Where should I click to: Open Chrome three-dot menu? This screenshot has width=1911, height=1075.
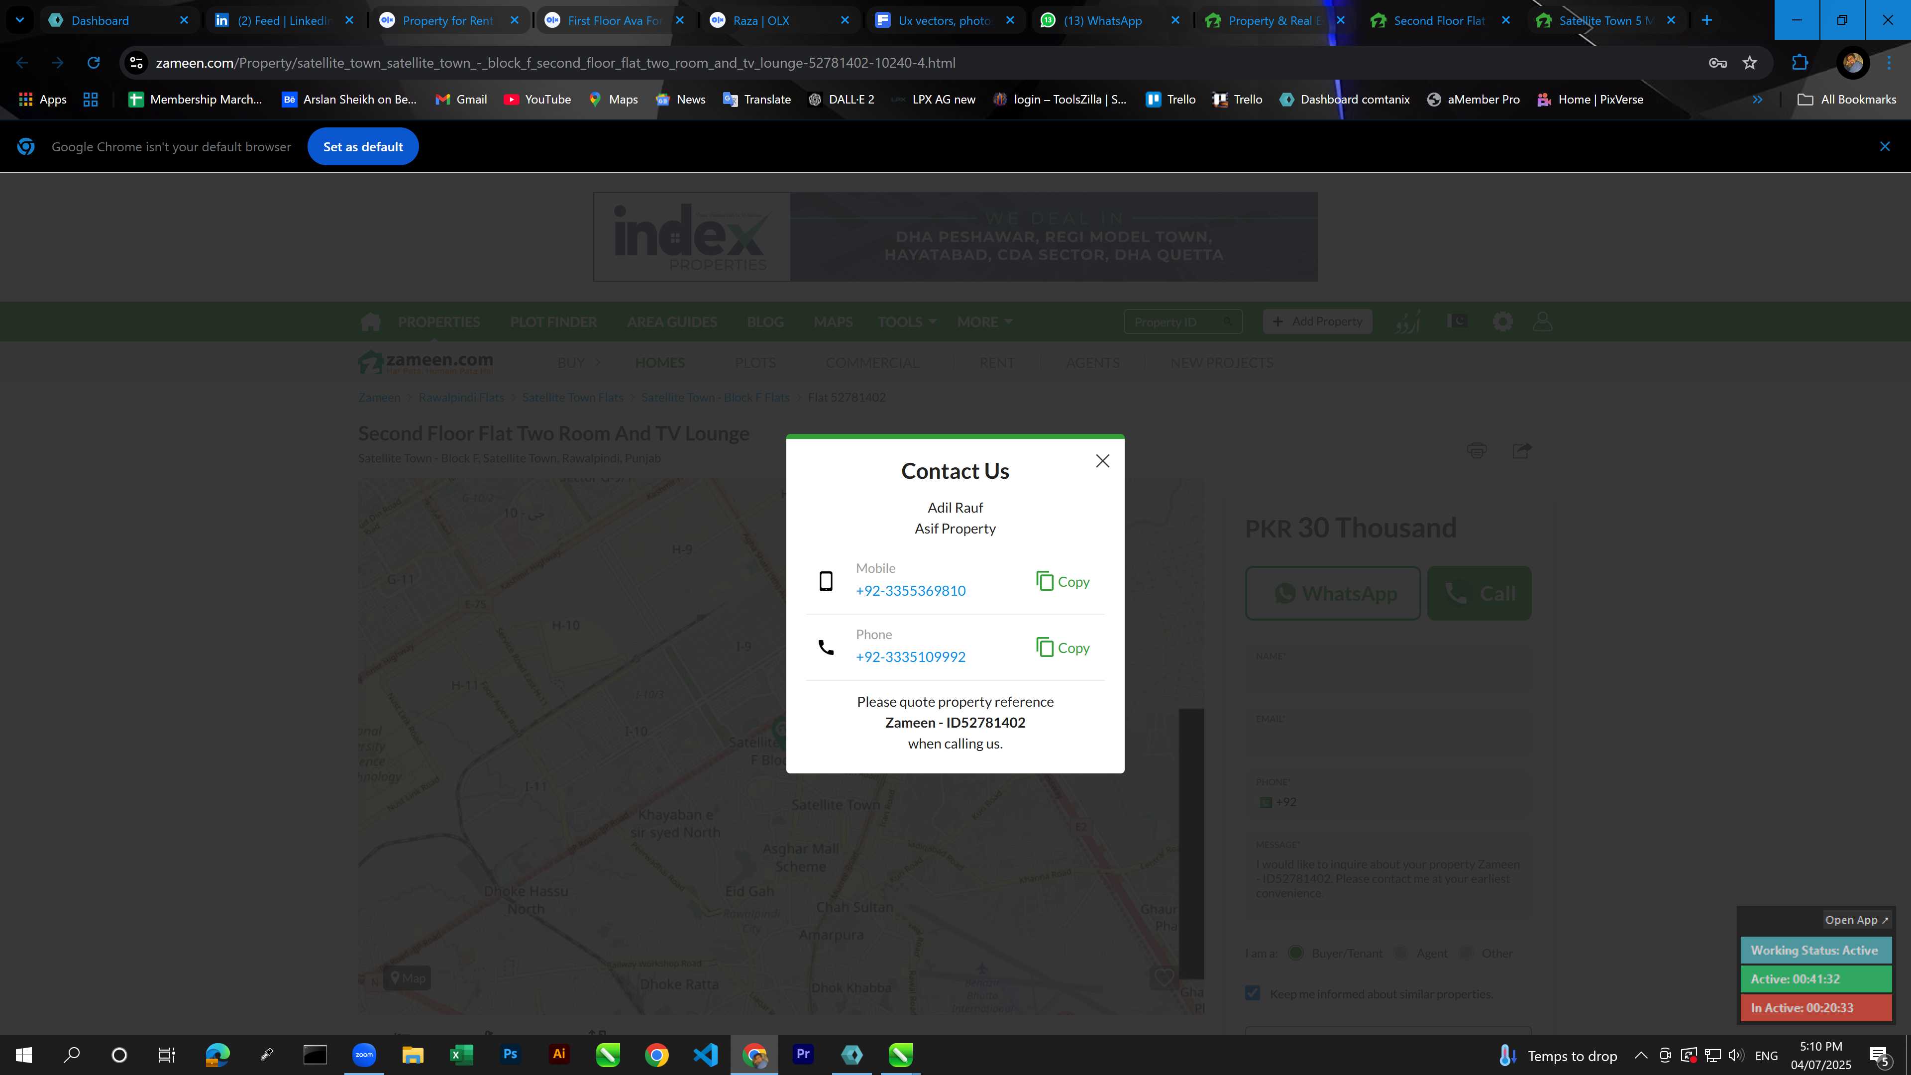[1889, 63]
